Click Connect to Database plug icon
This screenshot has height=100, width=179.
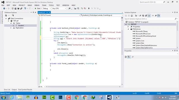pyautogui.click(x=13, y=16)
